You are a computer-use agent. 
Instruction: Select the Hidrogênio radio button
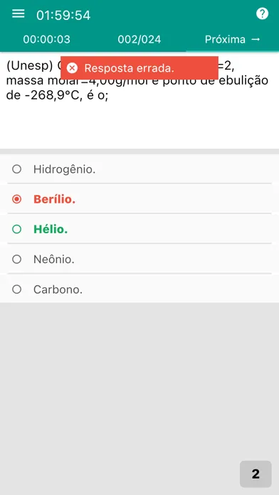17,169
